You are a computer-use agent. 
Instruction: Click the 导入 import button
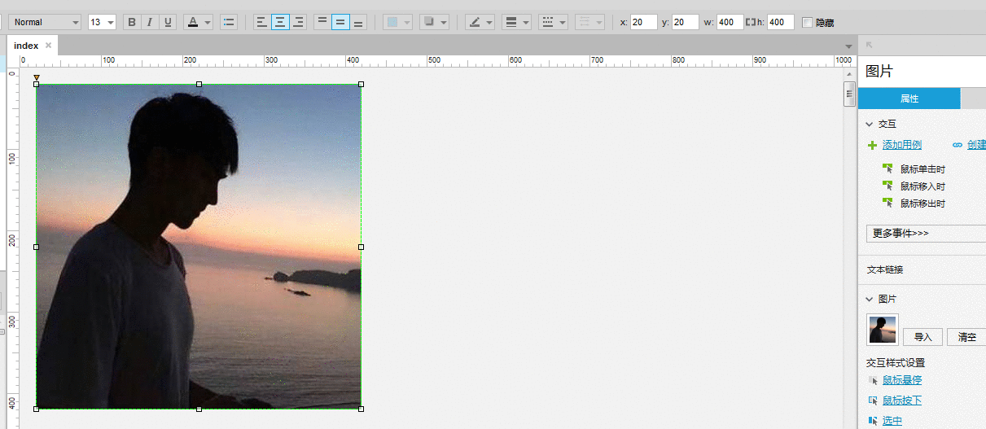coord(922,337)
